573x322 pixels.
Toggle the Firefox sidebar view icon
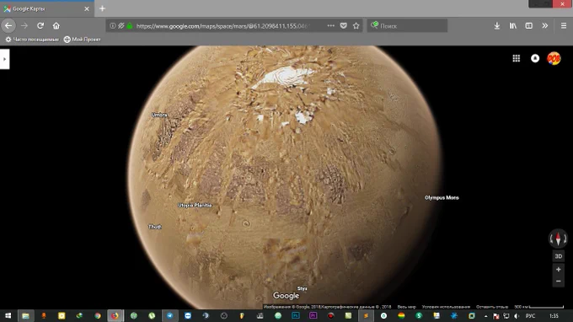pyautogui.click(x=529, y=25)
